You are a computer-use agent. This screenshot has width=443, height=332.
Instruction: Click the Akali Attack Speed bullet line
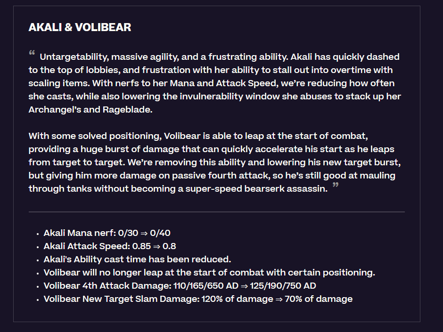point(110,246)
